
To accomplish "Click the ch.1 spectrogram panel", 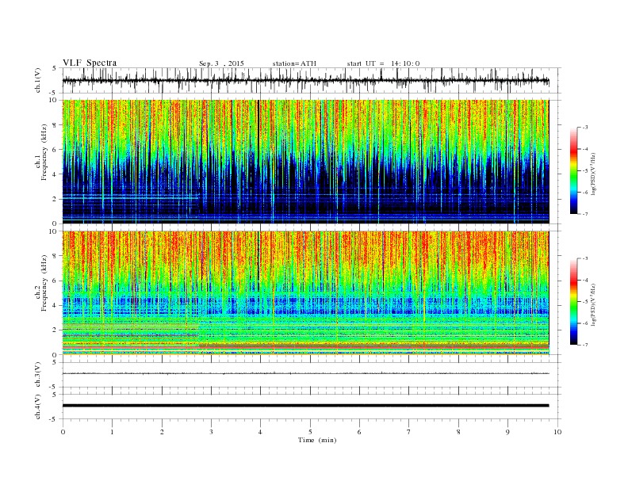I will tap(305, 162).
